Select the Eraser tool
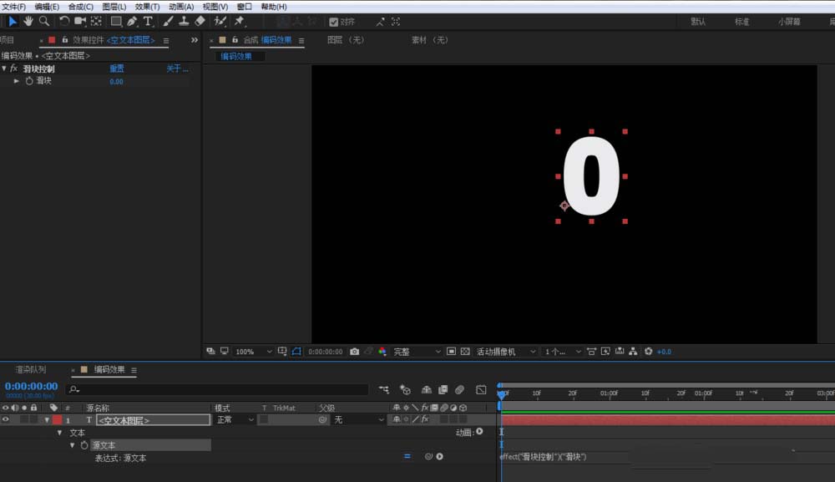This screenshot has height=482, width=835. 200,21
